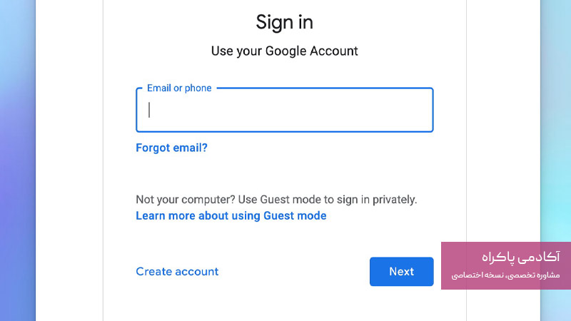Select the Create account link

[177, 272]
